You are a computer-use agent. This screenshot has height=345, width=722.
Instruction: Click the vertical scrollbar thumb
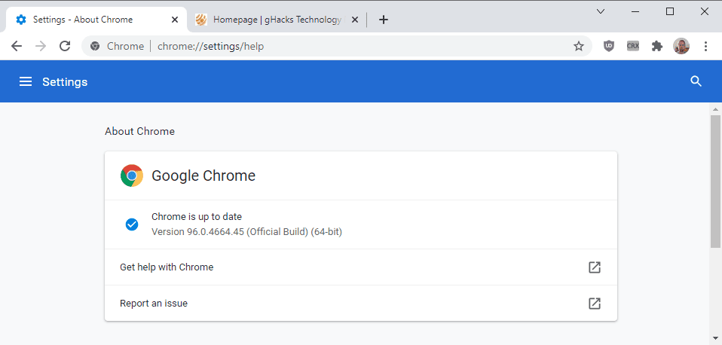pyautogui.click(x=715, y=181)
